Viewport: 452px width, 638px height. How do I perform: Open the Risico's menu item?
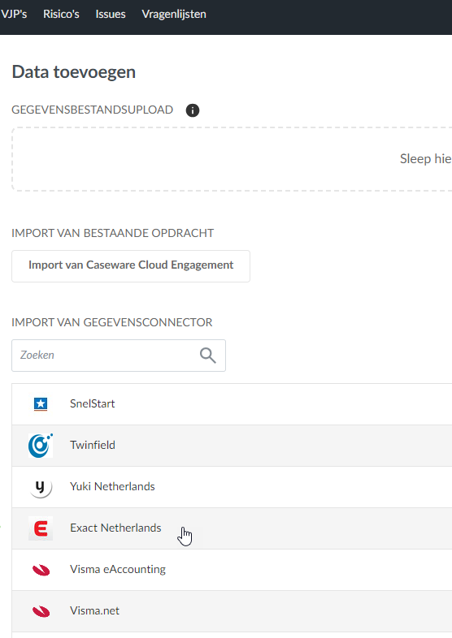click(x=61, y=15)
